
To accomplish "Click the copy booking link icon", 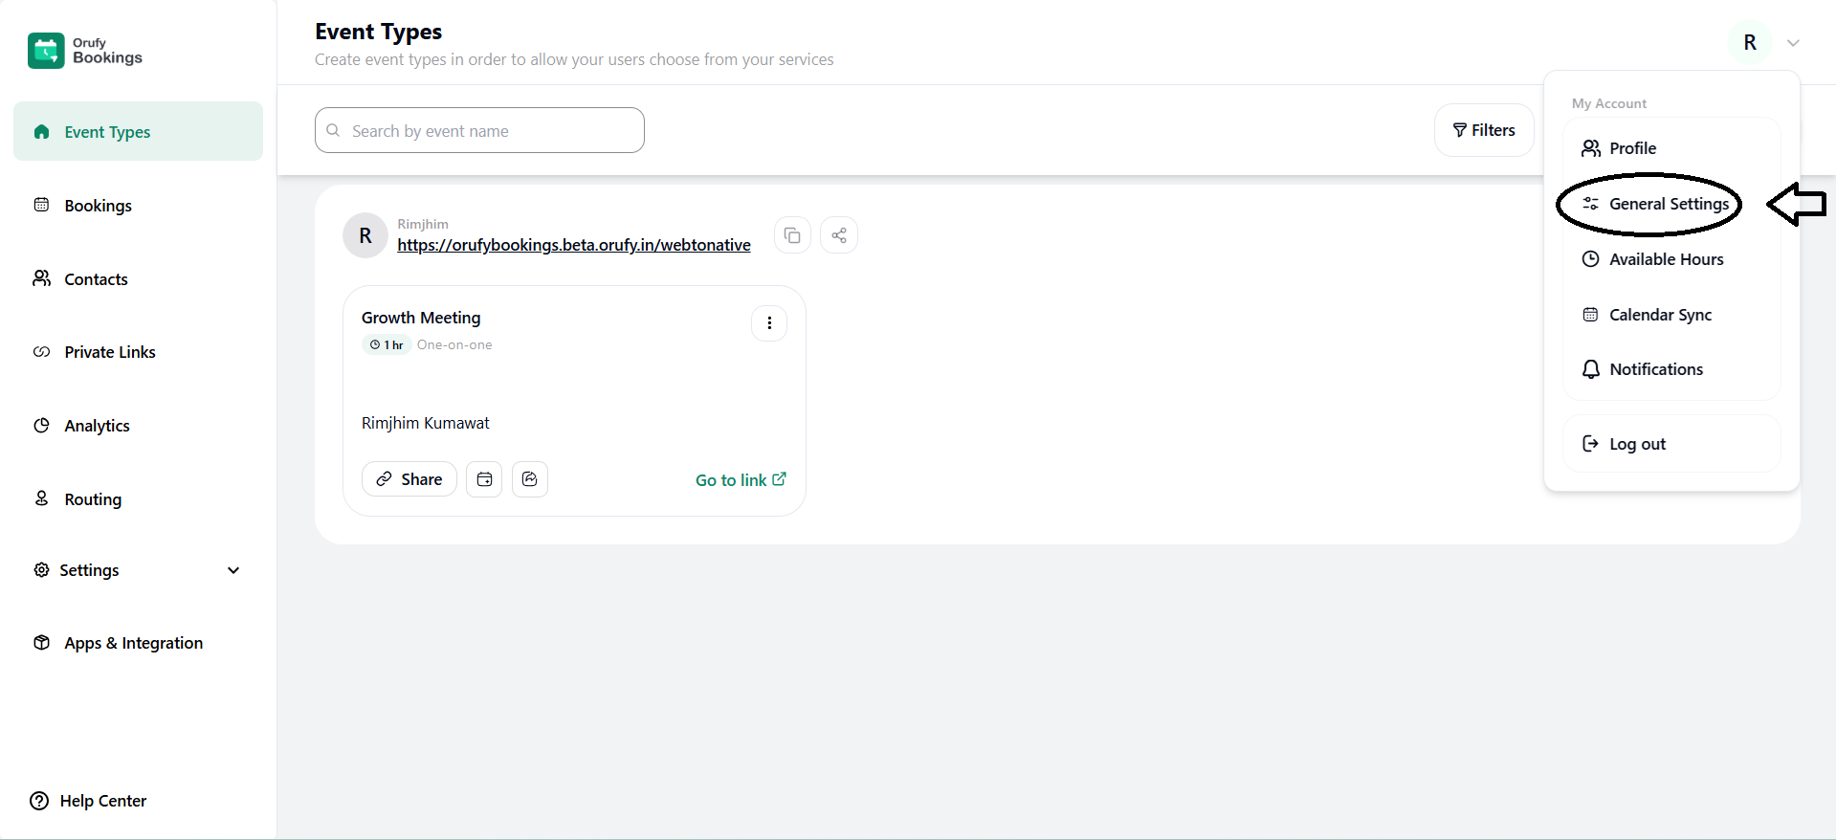I will (x=792, y=235).
